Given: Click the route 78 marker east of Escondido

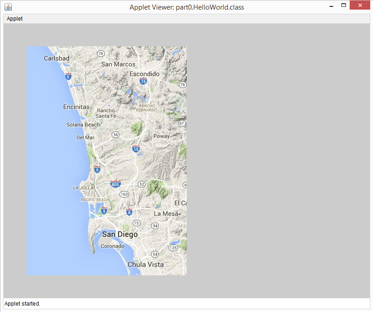Looking at the screenshot, I should [183, 85].
